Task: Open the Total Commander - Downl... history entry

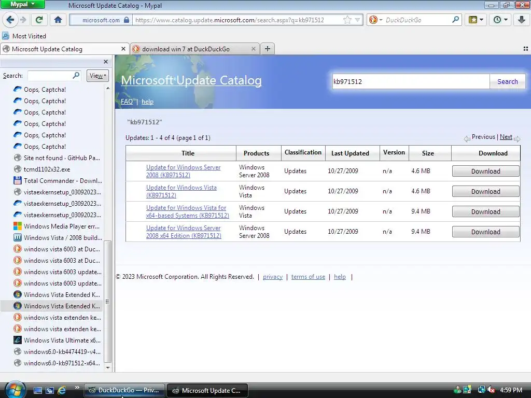Action: click(58, 181)
